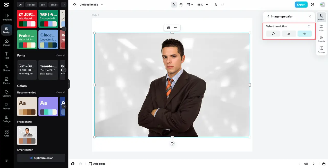Select the pointer select tool
The image size is (328, 168).
click(174, 5)
